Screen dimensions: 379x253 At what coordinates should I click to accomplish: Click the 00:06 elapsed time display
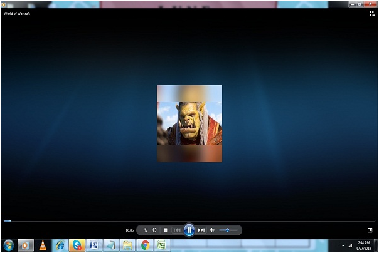tap(129, 230)
